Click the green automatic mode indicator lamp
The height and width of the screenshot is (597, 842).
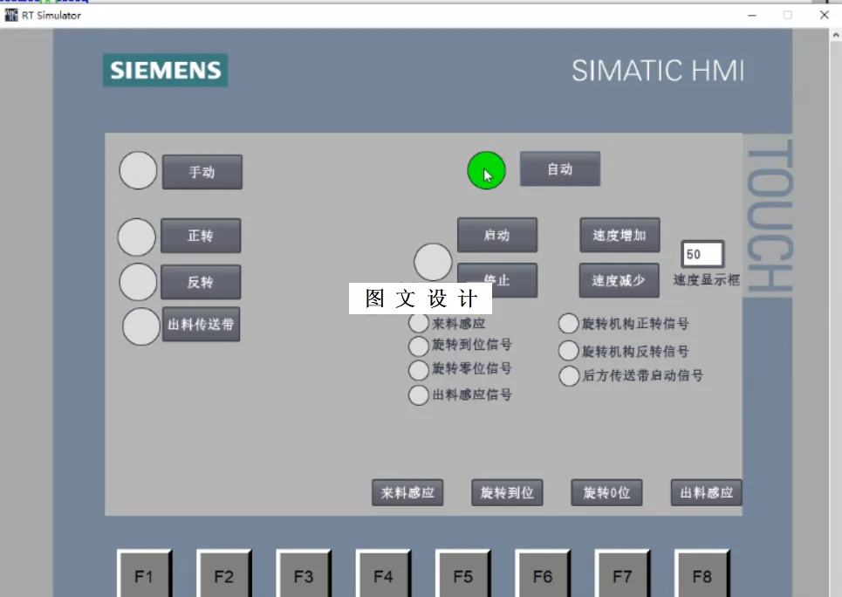coord(486,171)
